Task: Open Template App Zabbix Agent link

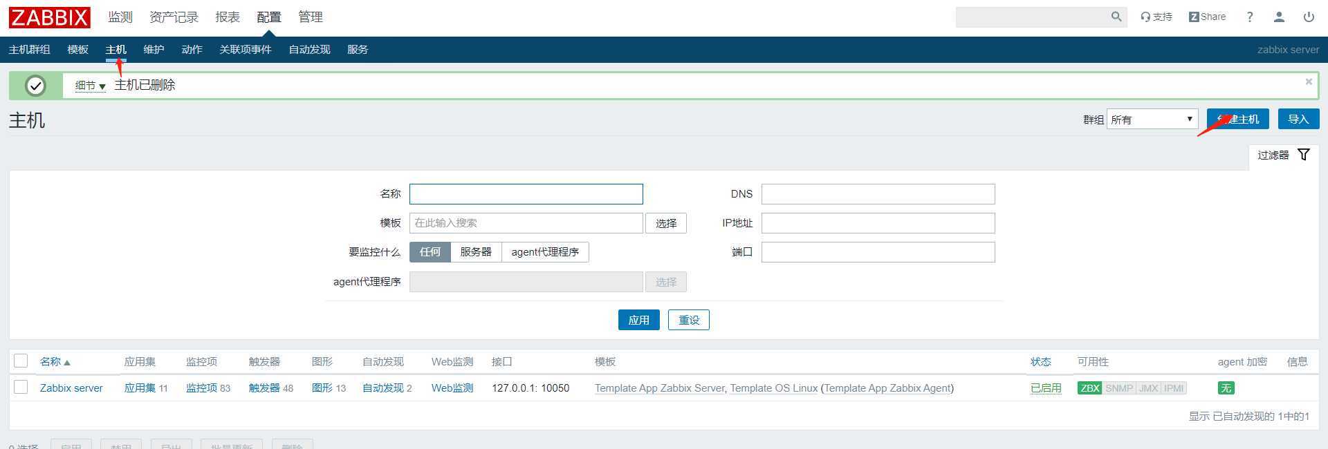Action: click(887, 388)
